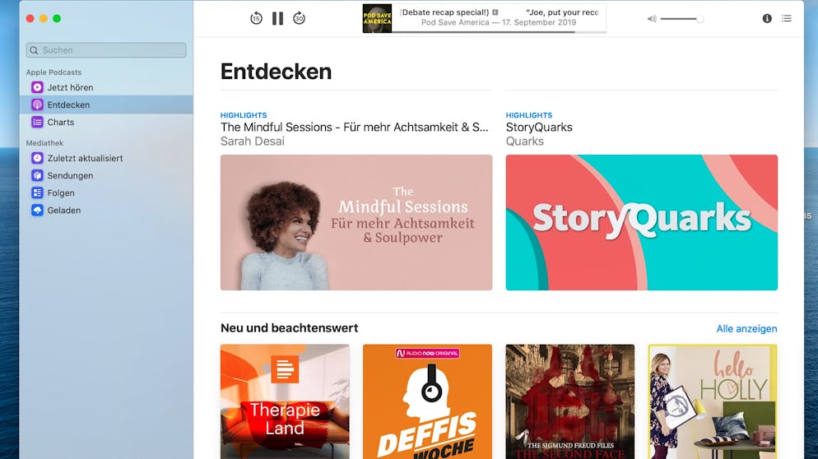Skip forward 30 seconds
This screenshot has height=459, width=818.
point(299,18)
